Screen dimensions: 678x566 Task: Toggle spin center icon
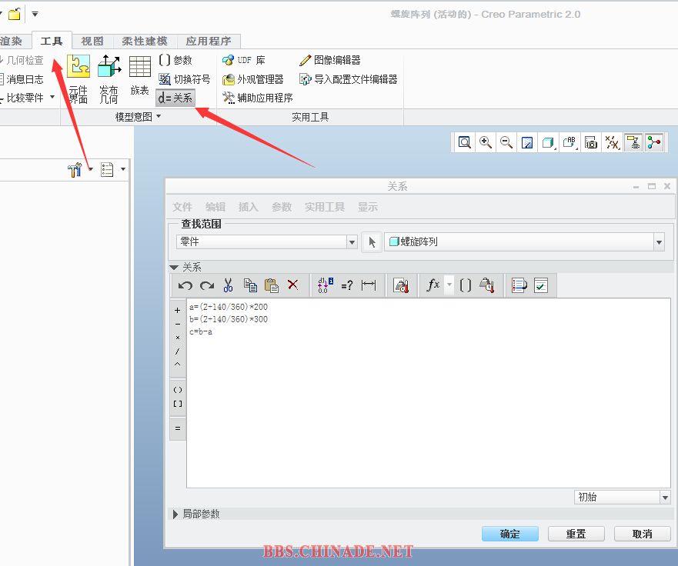click(654, 142)
